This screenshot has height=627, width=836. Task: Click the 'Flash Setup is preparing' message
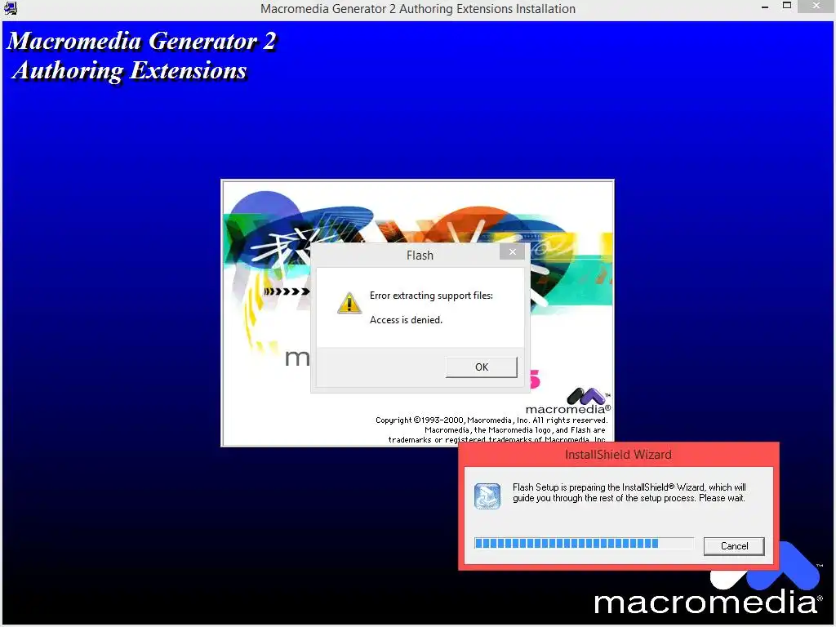point(629,492)
